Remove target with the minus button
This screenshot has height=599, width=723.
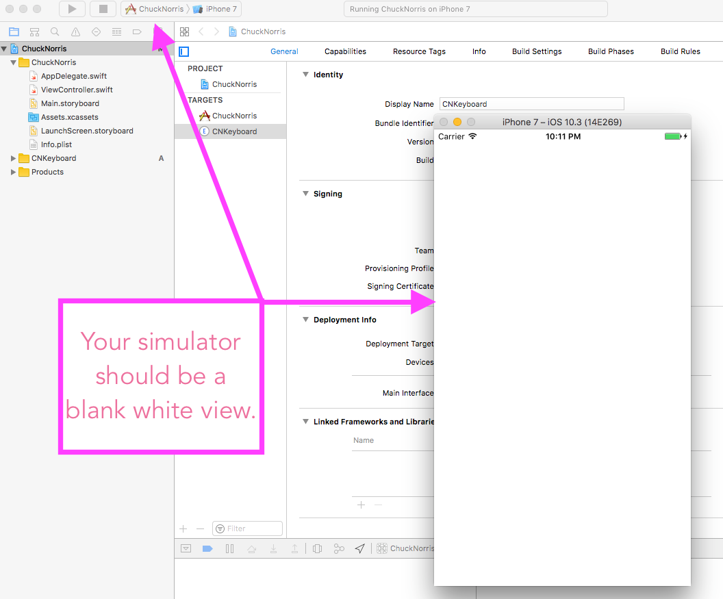coord(200,529)
